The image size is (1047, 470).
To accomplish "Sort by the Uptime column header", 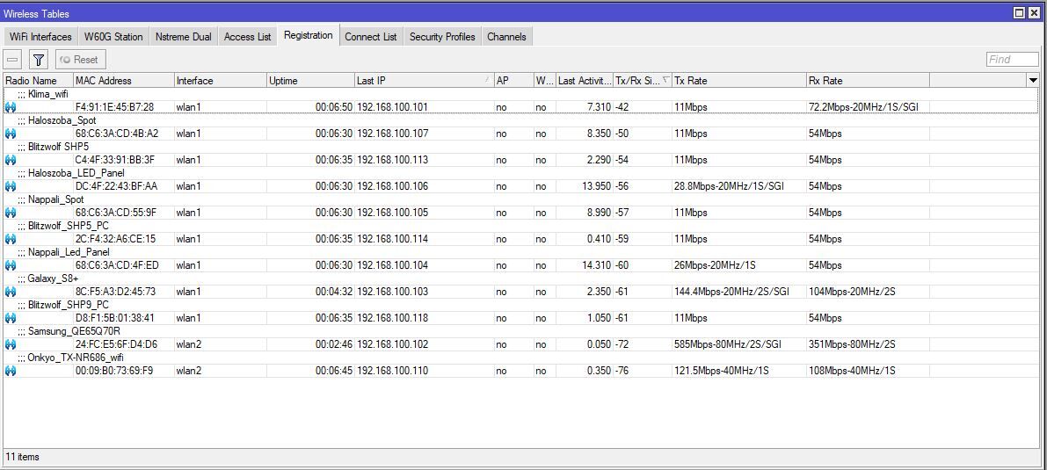I will click(310, 81).
